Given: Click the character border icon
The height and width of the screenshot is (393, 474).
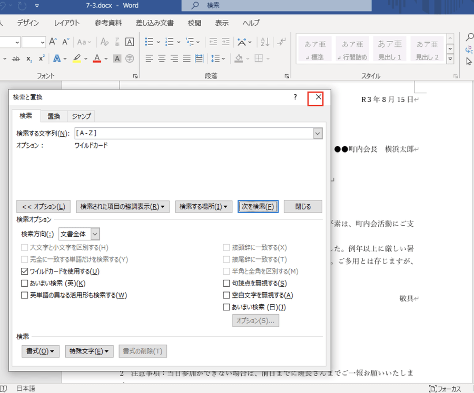Looking at the screenshot, I should [130, 42].
